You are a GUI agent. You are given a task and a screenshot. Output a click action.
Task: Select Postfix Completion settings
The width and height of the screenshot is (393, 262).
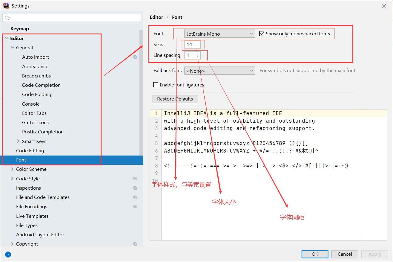click(x=43, y=132)
